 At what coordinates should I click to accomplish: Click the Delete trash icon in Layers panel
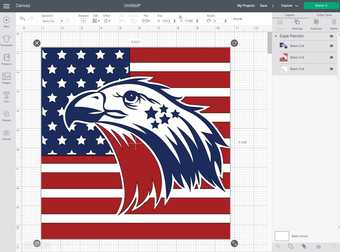pyautogui.click(x=334, y=23)
